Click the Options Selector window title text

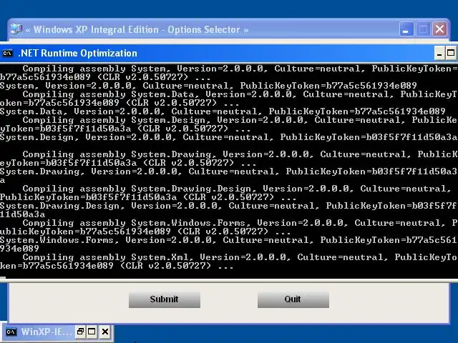point(137,30)
